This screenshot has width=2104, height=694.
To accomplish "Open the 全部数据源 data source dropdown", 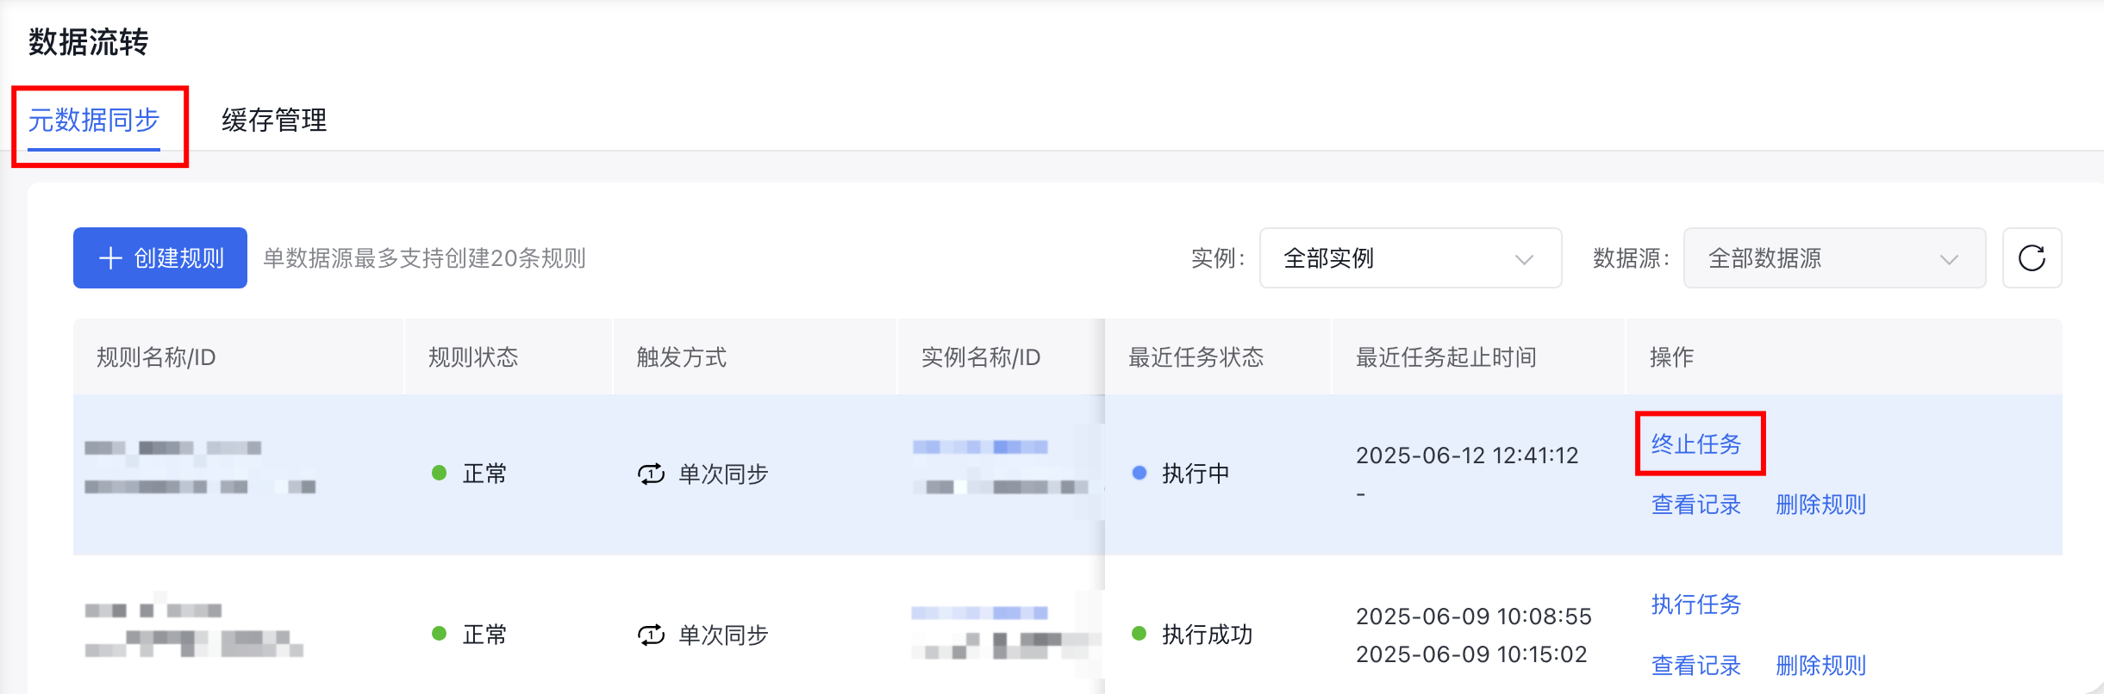I will [1834, 257].
